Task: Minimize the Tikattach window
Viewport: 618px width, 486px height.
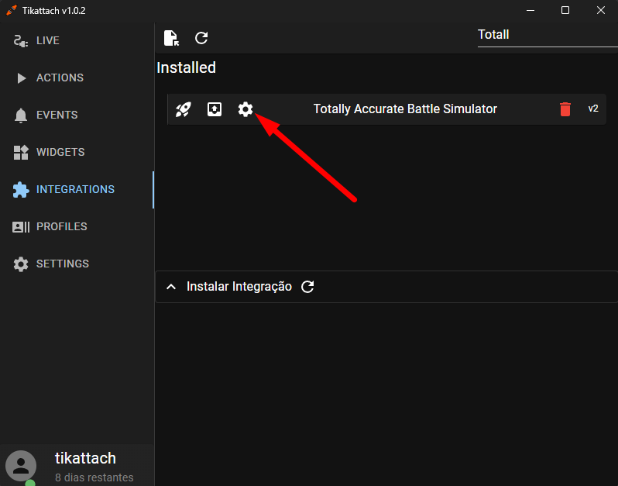Action: tap(530, 10)
